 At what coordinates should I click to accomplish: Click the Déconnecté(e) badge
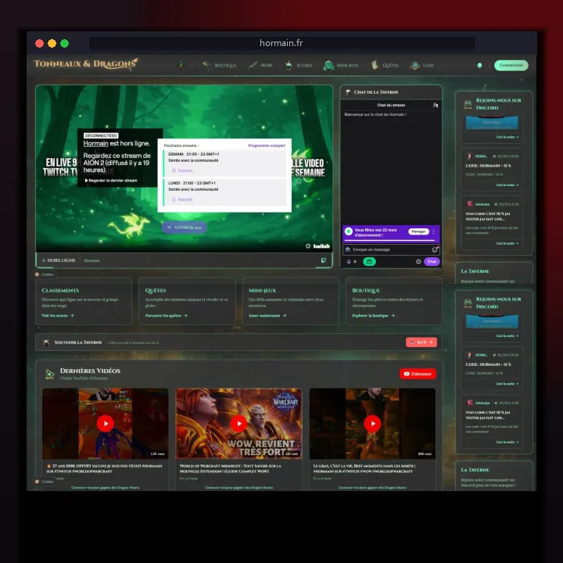pyautogui.click(x=101, y=135)
